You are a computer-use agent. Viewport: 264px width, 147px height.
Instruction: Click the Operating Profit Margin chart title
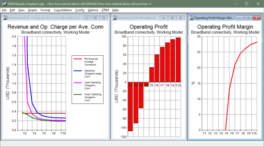tap(225, 27)
